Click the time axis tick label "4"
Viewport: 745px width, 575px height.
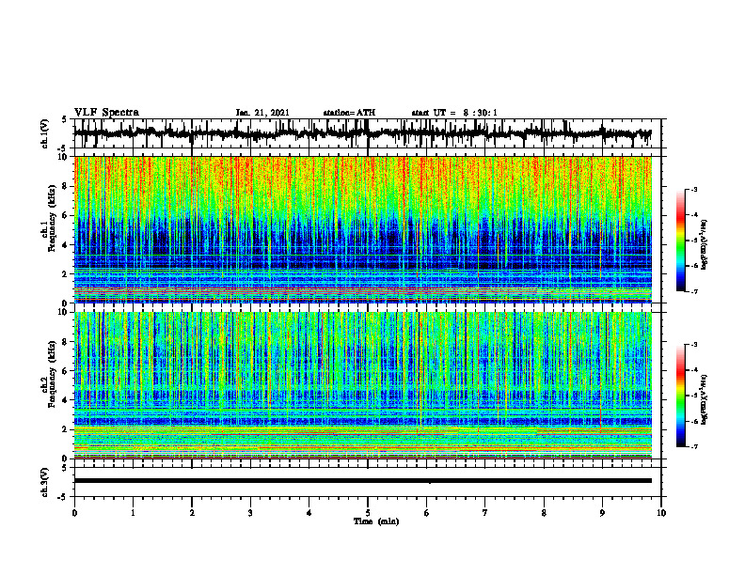(x=309, y=513)
